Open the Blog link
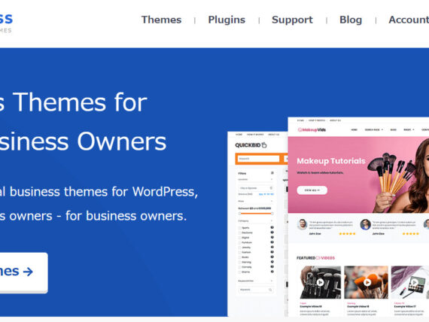The image size is (429, 322). point(351,20)
